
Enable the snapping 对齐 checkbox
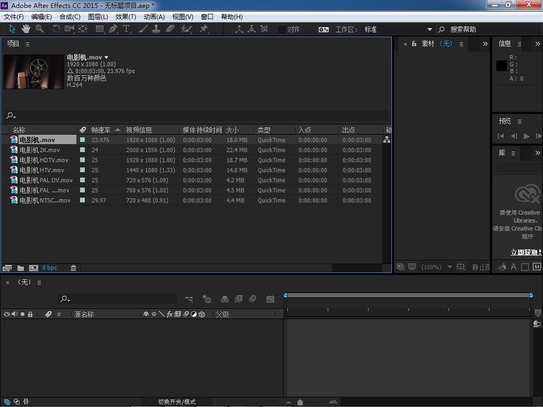click(x=282, y=30)
